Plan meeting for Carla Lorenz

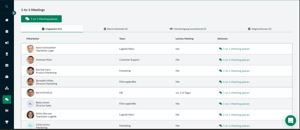tap(234, 126)
